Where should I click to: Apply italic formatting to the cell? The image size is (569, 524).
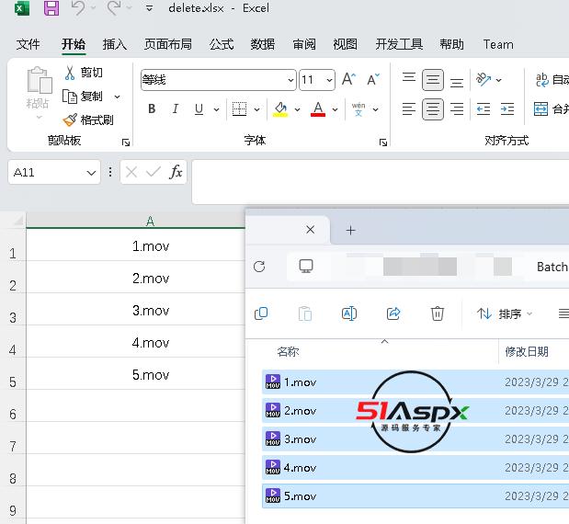click(x=176, y=109)
